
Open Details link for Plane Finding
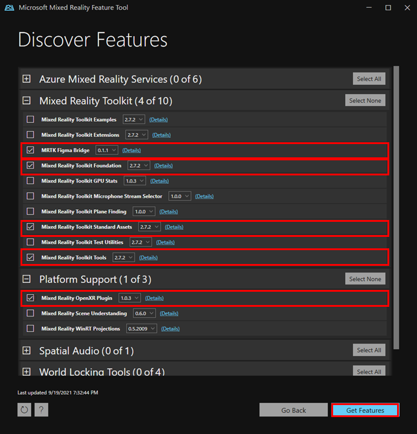169,212
